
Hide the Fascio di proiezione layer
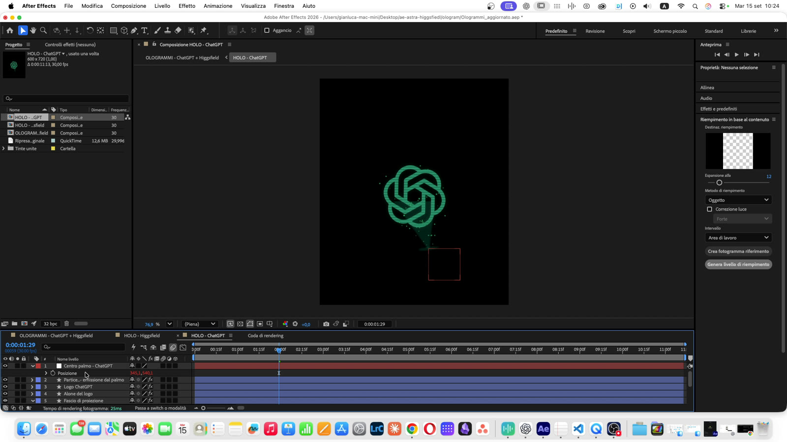coord(5,401)
